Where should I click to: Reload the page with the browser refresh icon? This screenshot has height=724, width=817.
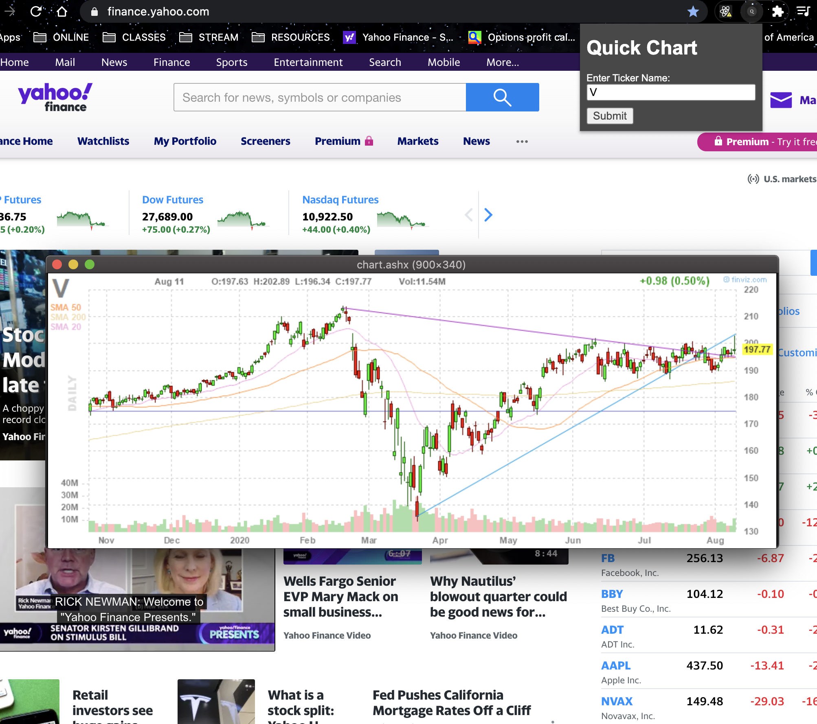(36, 11)
